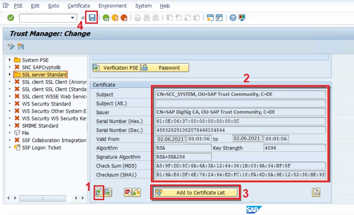This screenshot has width=354, height=215.
Task: Open the Goto menu
Action: point(54,6)
